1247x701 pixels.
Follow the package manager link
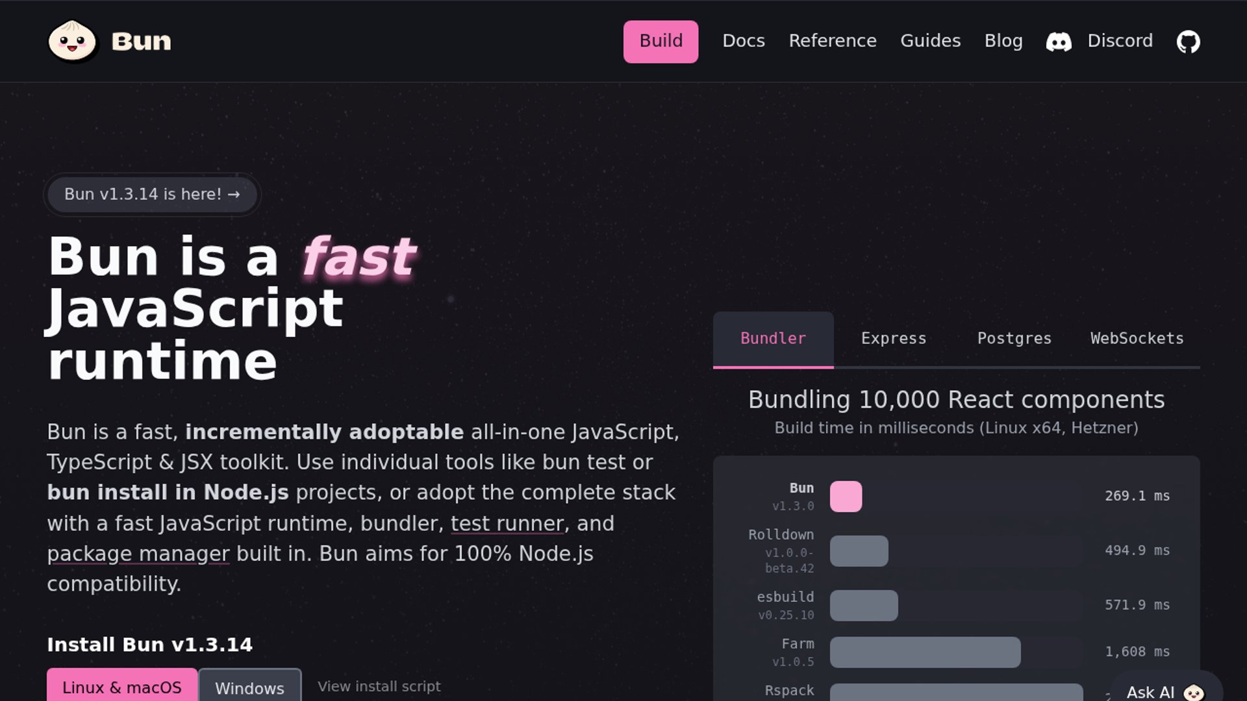click(138, 554)
